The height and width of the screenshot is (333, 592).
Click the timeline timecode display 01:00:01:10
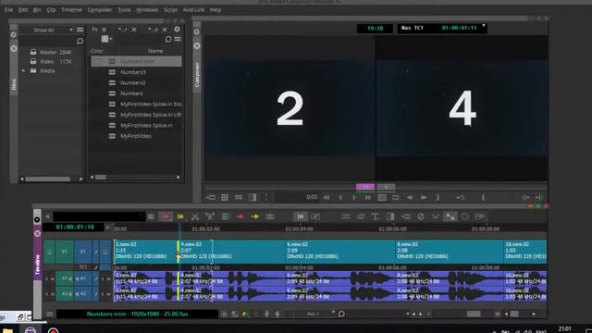pyautogui.click(x=75, y=227)
